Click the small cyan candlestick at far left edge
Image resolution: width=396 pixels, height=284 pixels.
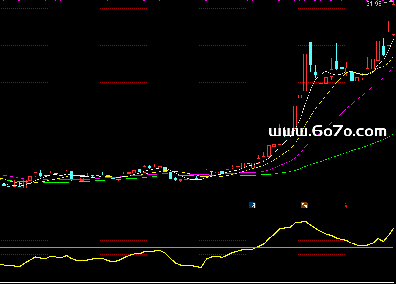point(4,185)
